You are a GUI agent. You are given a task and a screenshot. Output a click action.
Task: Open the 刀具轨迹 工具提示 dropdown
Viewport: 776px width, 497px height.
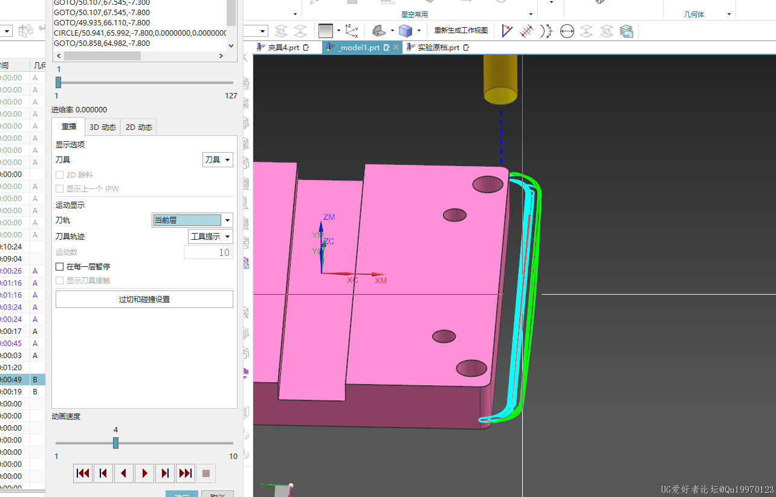[211, 236]
